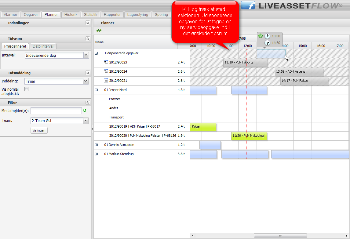
Task: Collapse the Filter section
Action: point(88,103)
